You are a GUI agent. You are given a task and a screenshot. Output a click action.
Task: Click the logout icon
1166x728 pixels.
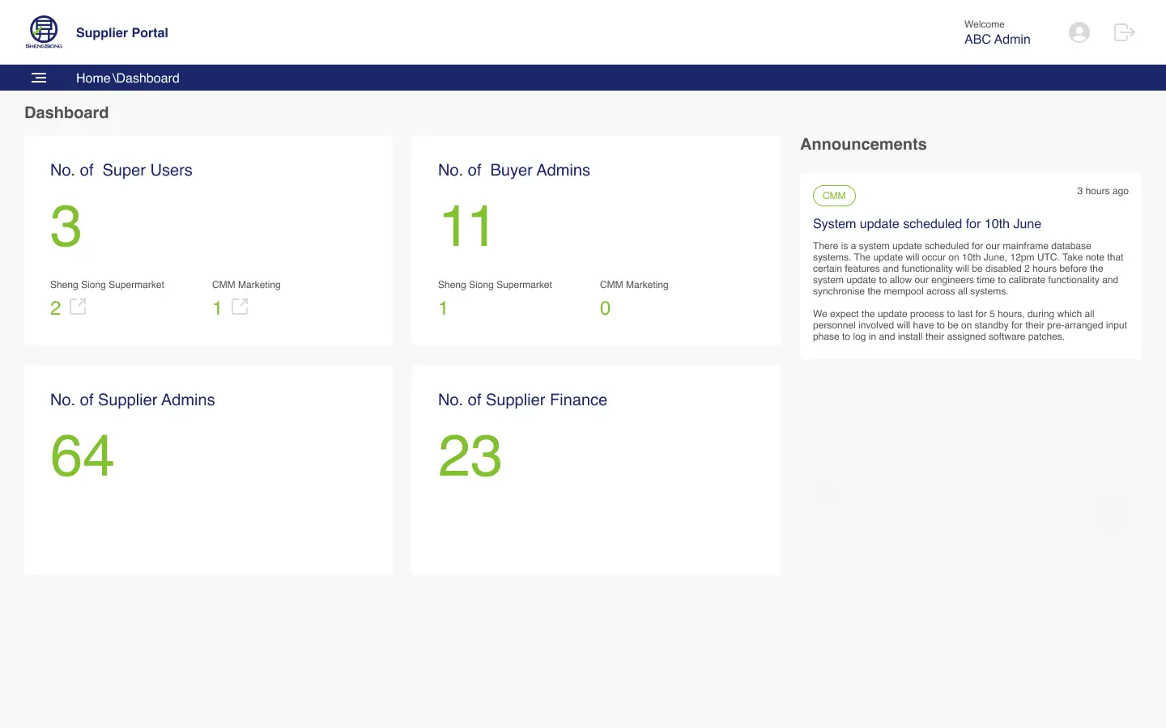(x=1124, y=32)
